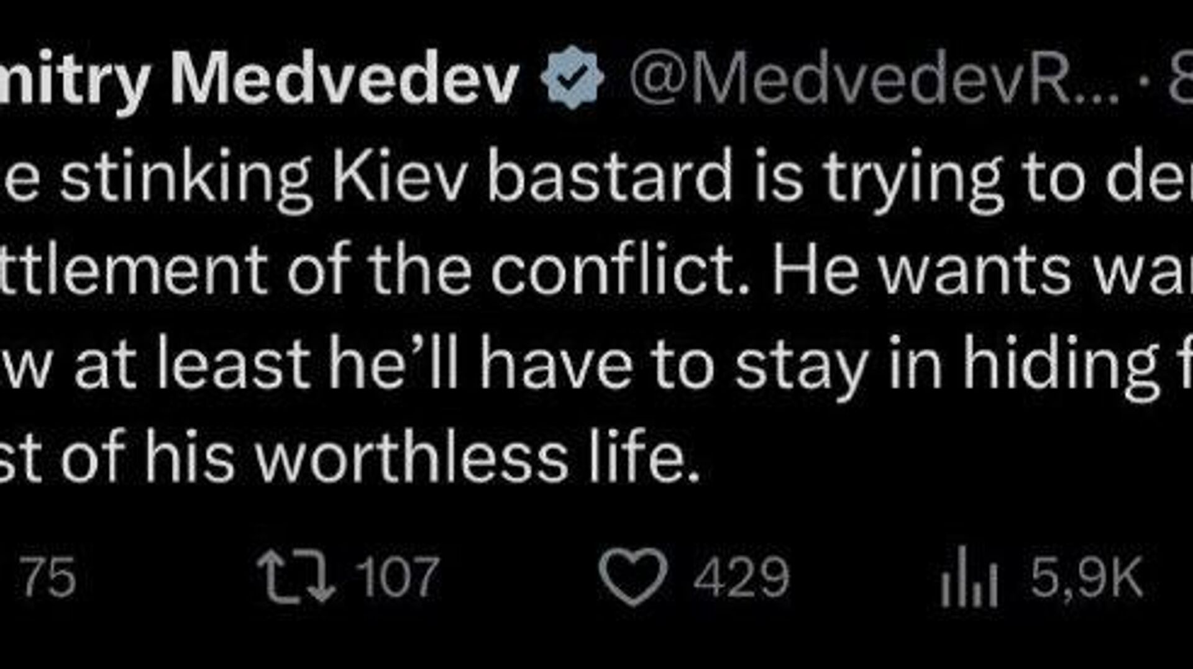Open view analytics bar chart icon

coord(969,578)
